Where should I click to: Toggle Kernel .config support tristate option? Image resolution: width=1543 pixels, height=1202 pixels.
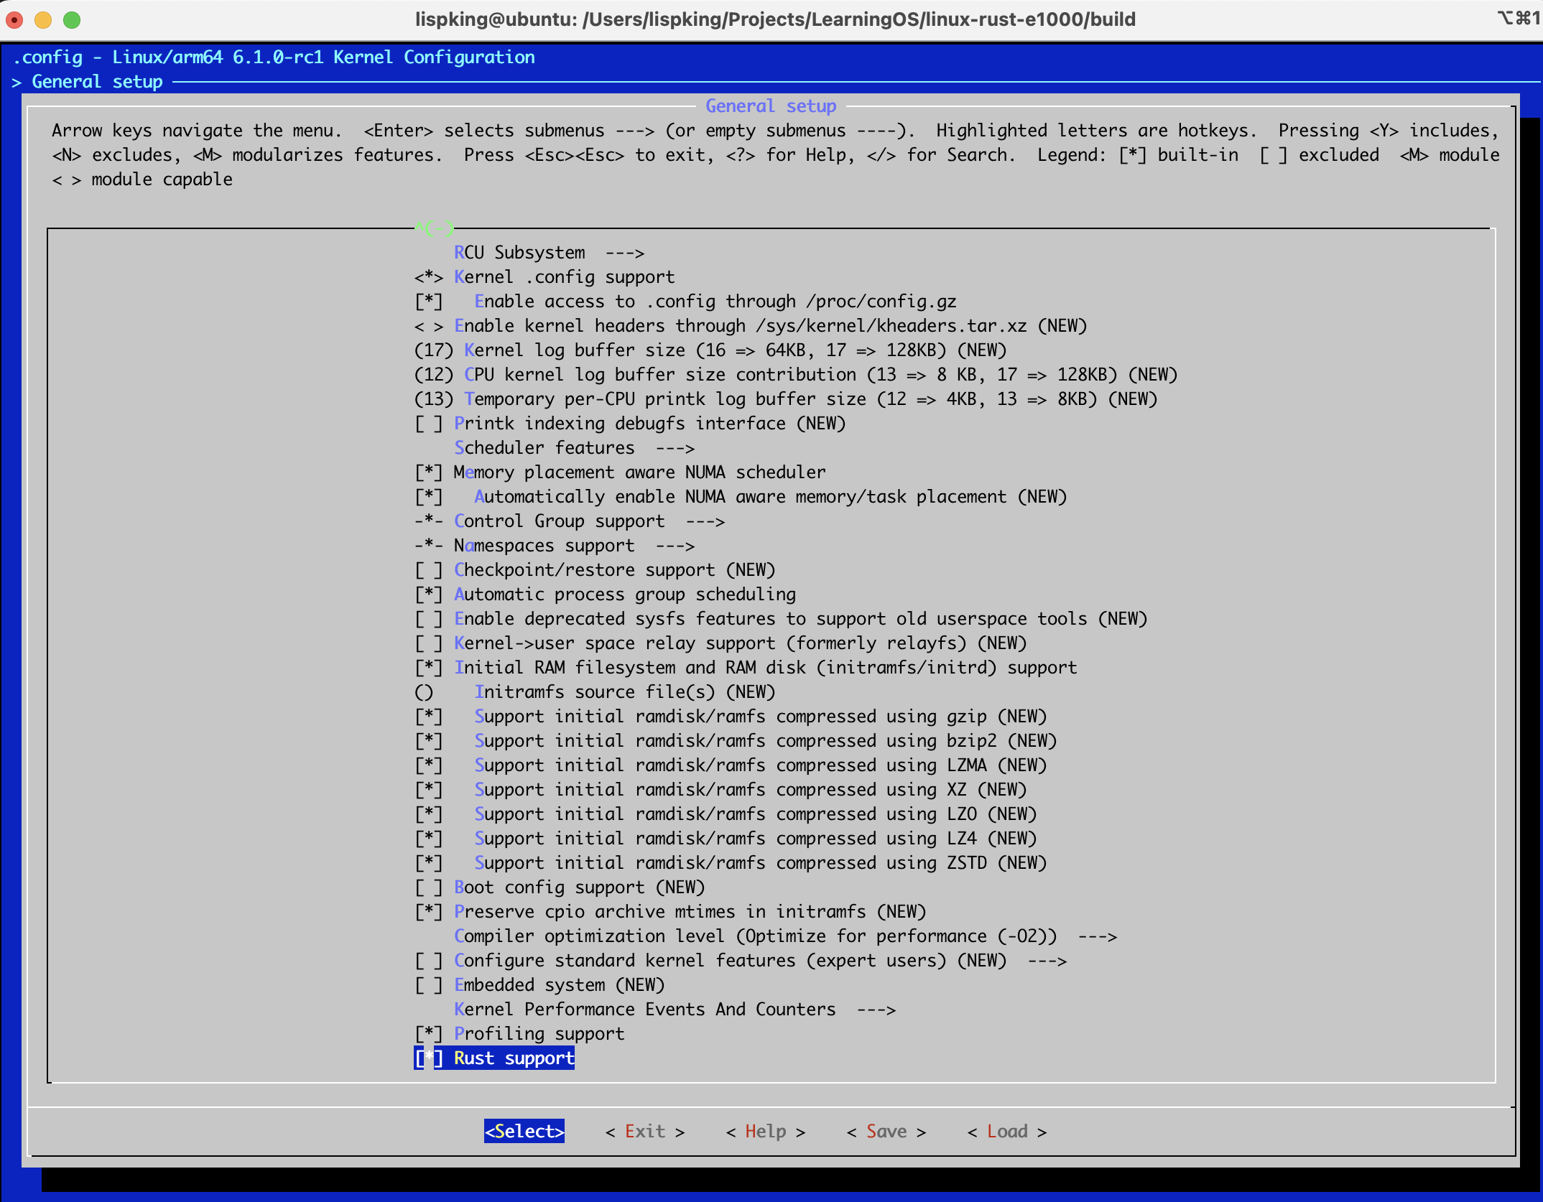point(429,277)
